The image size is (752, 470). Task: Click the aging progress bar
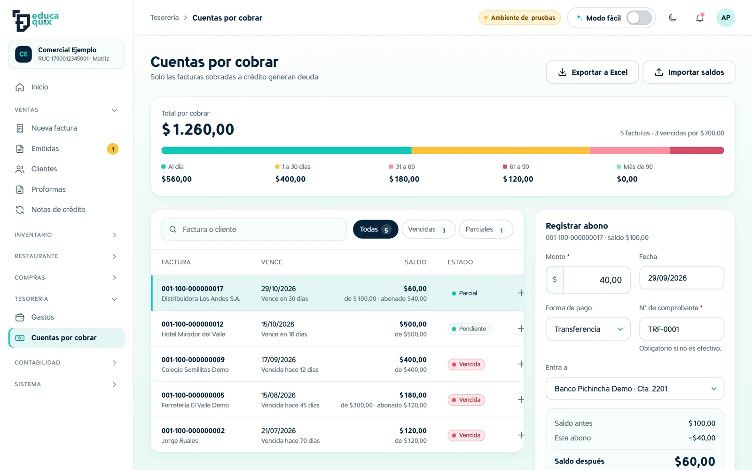click(443, 150)
